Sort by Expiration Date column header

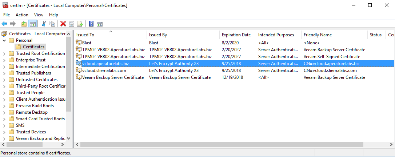(236, 35)
